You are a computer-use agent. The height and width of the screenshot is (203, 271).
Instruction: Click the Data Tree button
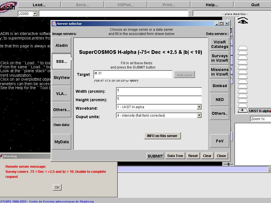click(x=175, y=156)
